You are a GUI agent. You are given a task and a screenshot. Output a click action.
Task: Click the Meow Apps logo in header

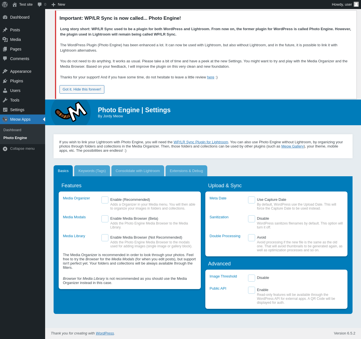[71, 112]
